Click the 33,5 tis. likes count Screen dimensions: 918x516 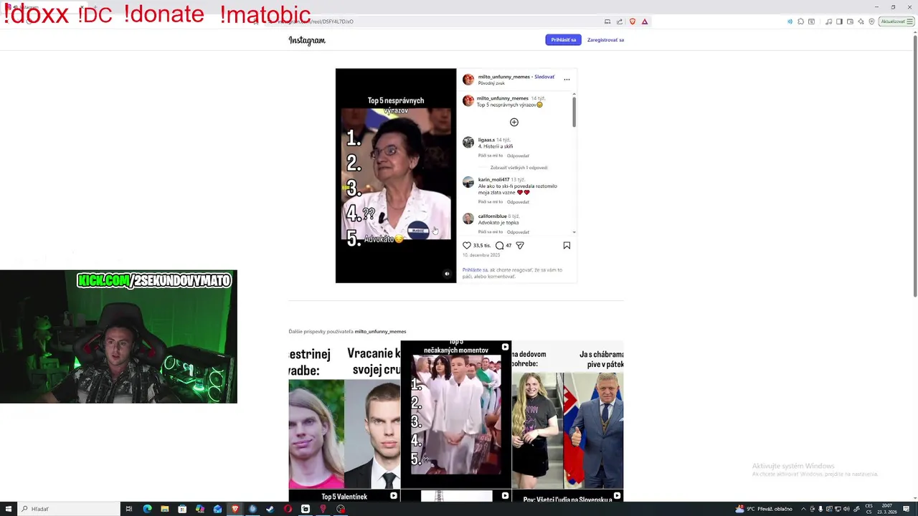coord(482,245)
